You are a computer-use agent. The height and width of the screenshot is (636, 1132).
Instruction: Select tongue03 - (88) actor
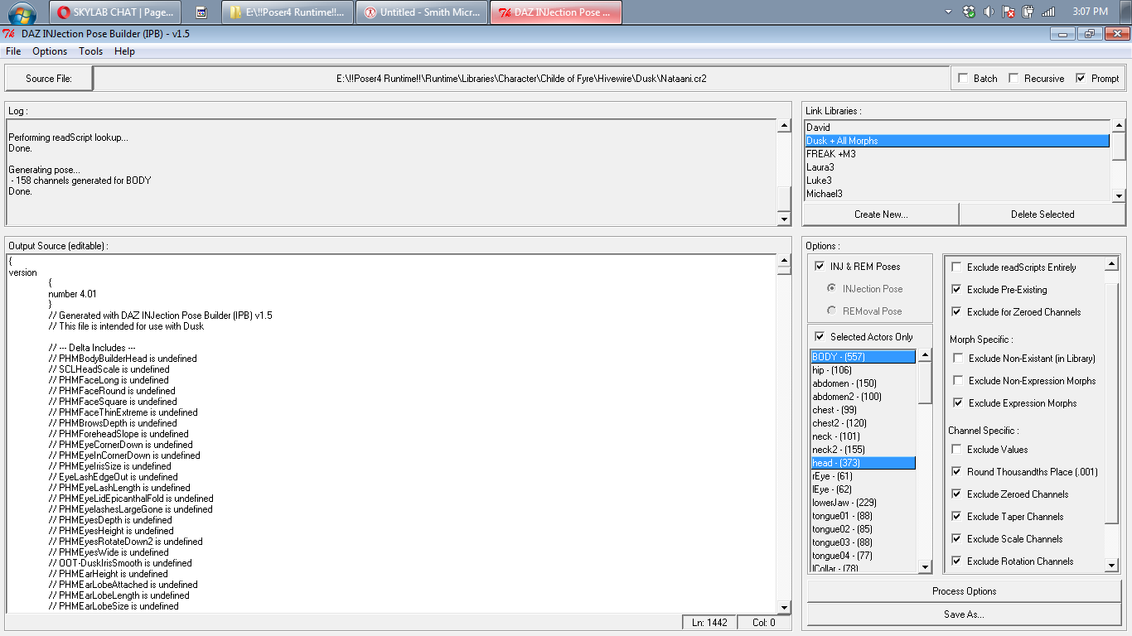coord(863,542)
